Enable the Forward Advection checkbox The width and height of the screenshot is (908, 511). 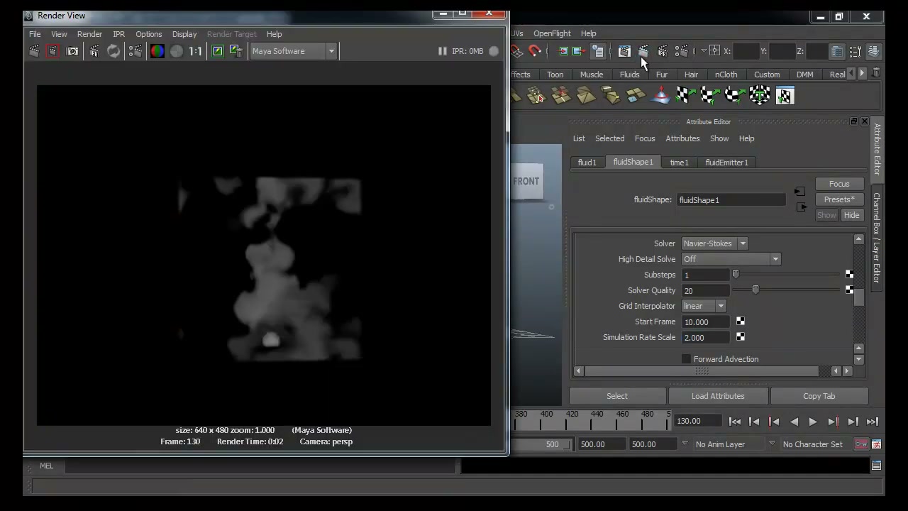(x=686, y=359)
